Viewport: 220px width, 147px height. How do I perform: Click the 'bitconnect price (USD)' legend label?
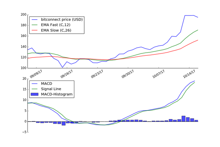tap(62, 19)
